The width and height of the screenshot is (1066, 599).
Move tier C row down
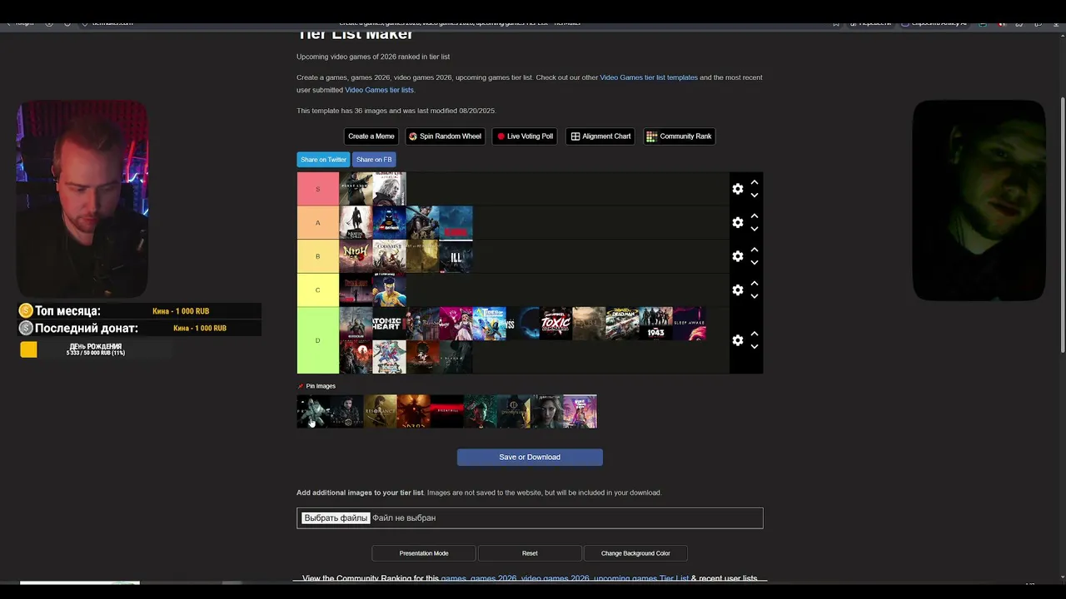754,296
